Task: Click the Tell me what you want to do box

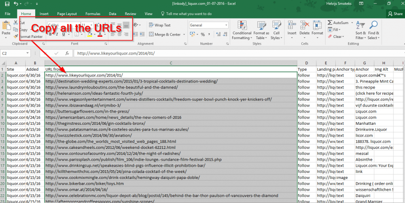Action: [186, 14]
